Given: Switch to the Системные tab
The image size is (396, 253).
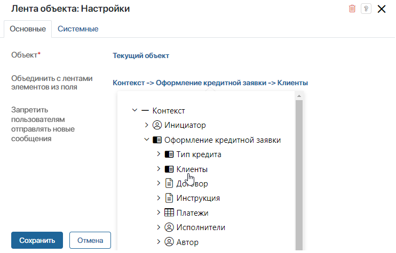Looking at the screenshot, I should tap(78, 29).
